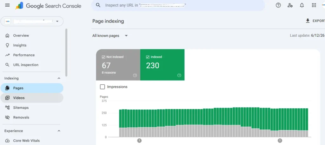Screen dimensions: 325x145
Task: Toggle the Not indexed checkbox
Action: [103, 57]
